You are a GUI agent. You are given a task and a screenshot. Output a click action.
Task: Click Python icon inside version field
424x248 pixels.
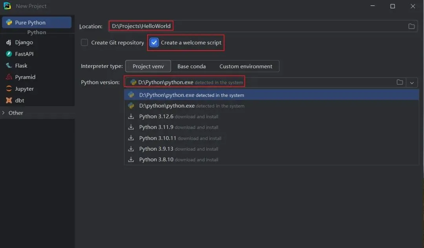(x=133, y=82)
